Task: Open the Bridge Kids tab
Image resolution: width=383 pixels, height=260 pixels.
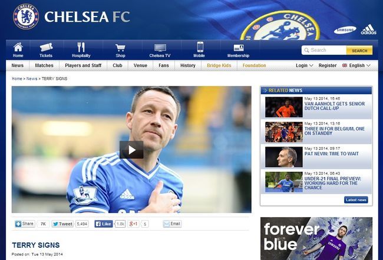Action: click(x=219, y=65)
